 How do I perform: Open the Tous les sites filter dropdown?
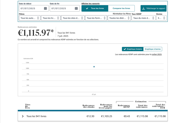click(72, 18)
